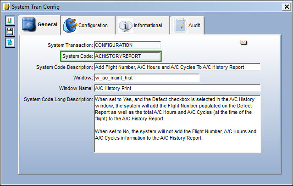
Task: Click the blue plug Configuration icon
Action: point(70,25)
